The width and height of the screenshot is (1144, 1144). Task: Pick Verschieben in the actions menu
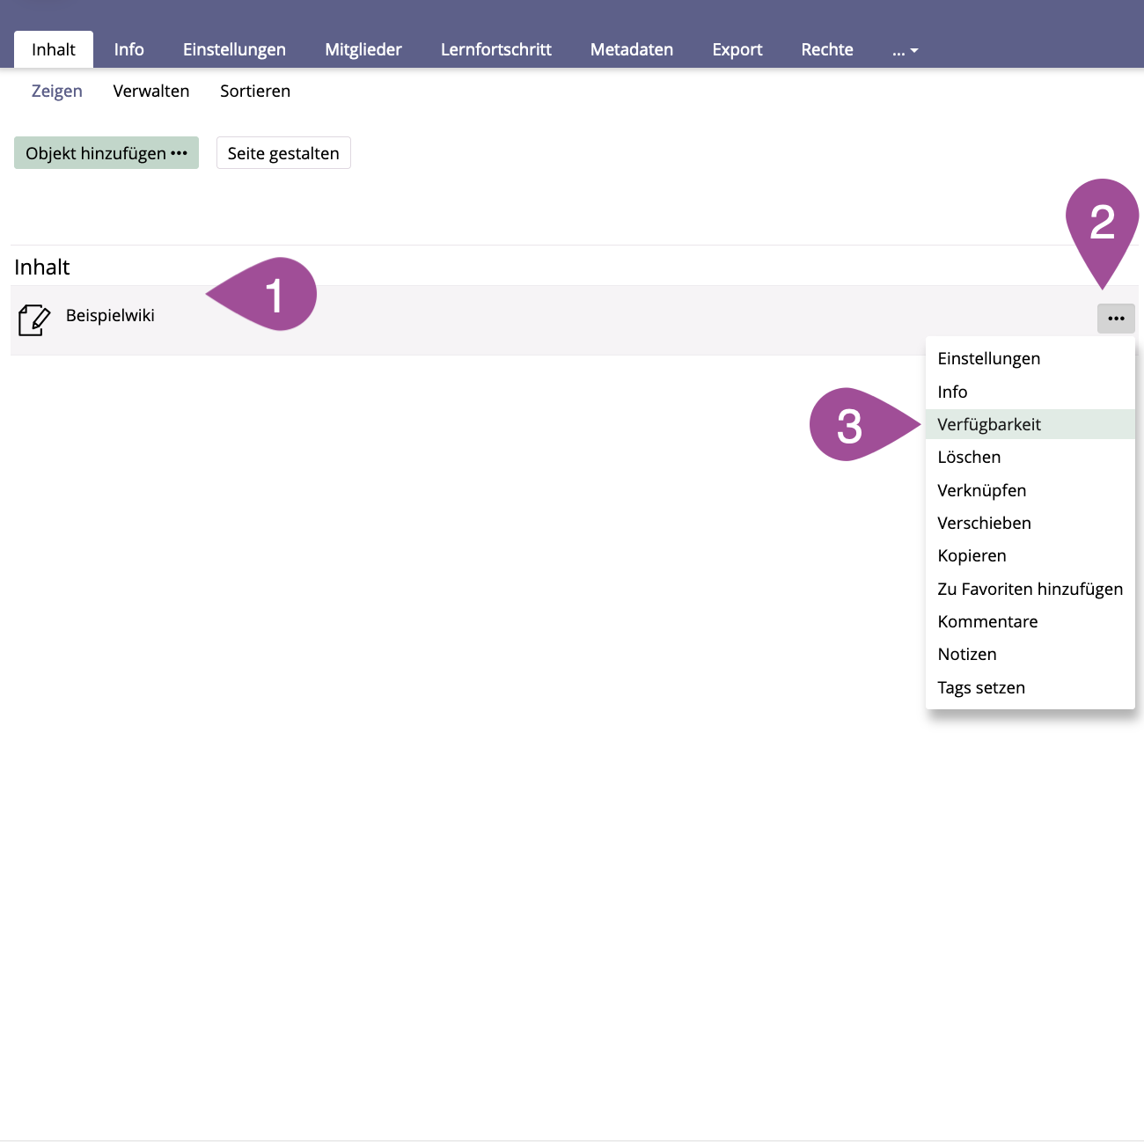[984, 523]
